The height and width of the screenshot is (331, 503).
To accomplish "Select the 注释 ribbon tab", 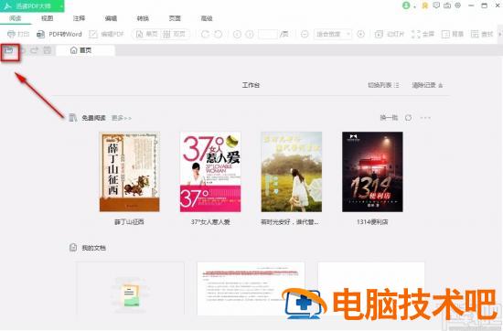I will pyautogui.click(x=79, y=18).
